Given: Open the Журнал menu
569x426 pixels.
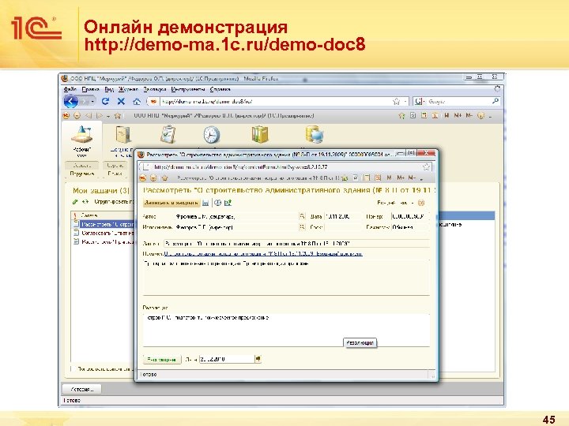Looking at the screenshot, I should click(x=128, y=89).
